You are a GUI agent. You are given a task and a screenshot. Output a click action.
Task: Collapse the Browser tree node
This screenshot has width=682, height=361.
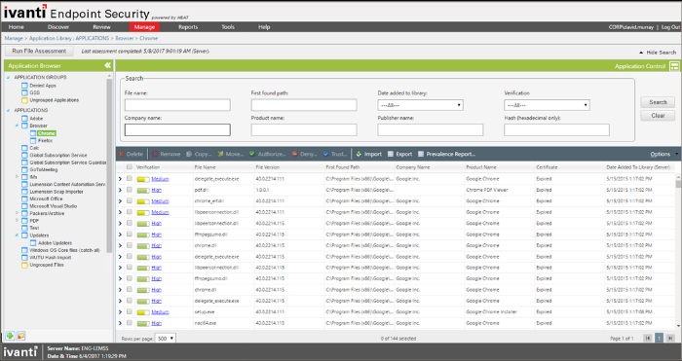click(17, 126)
